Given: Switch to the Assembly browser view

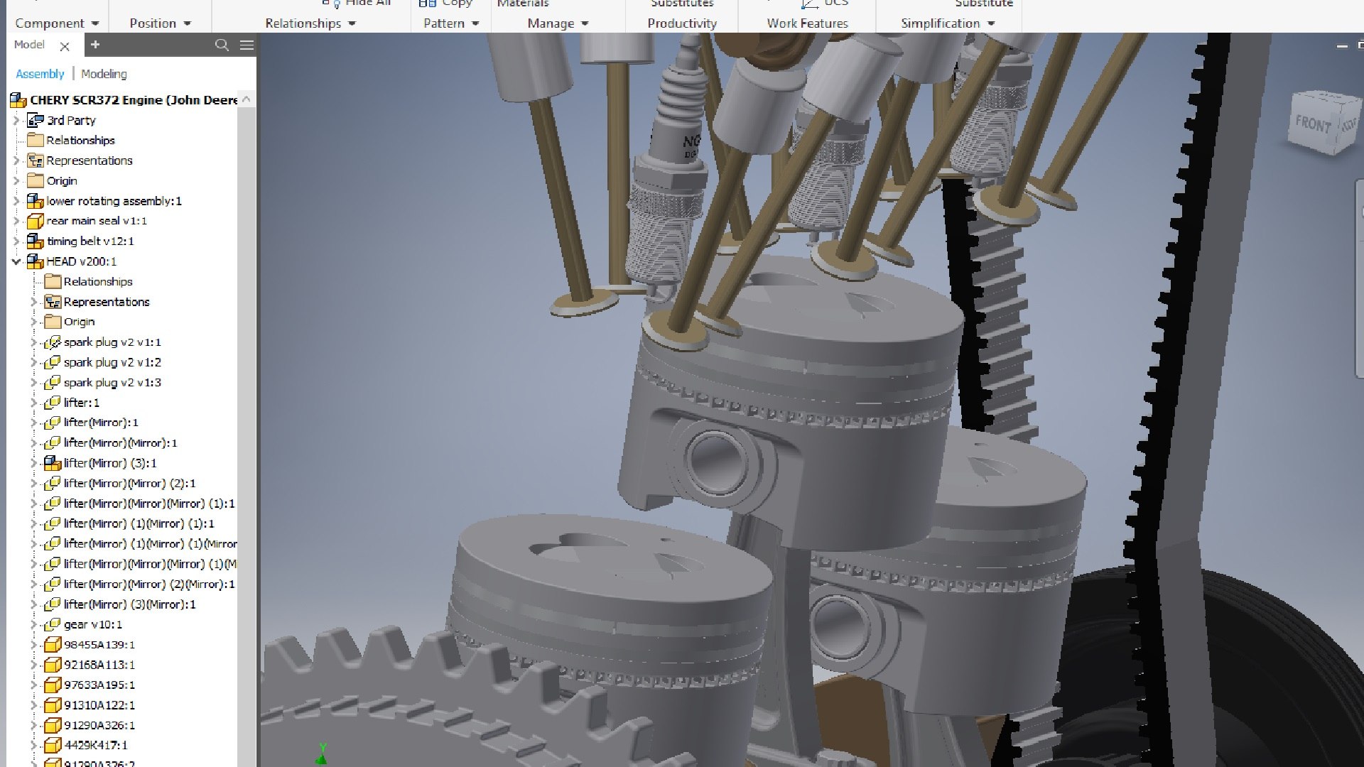Looking at the screenshot, I should [x=40, y=74].
